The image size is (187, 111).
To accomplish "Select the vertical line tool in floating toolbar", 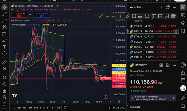I will pos(120,16).
